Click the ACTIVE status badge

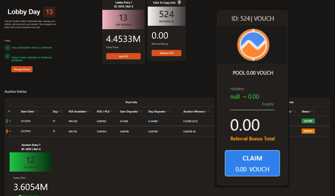click(308, 121)
